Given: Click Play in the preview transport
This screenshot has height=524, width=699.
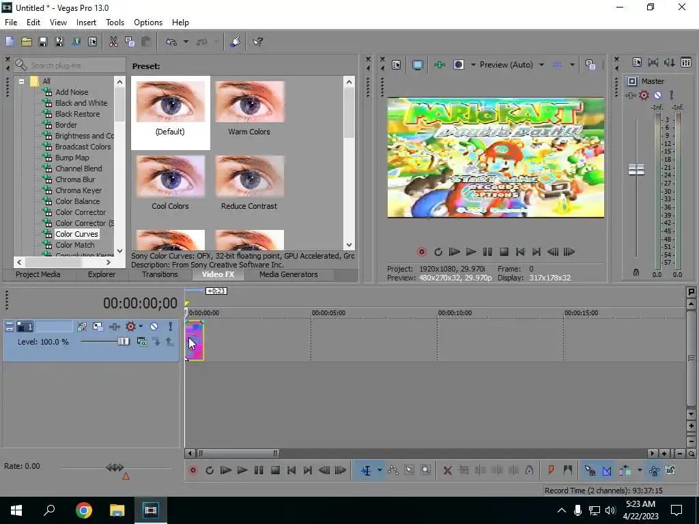Looking at the screenshot, I should 471,252.
